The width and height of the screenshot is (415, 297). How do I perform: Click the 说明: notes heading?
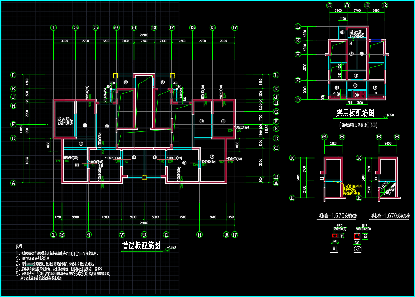pos(20,246)
